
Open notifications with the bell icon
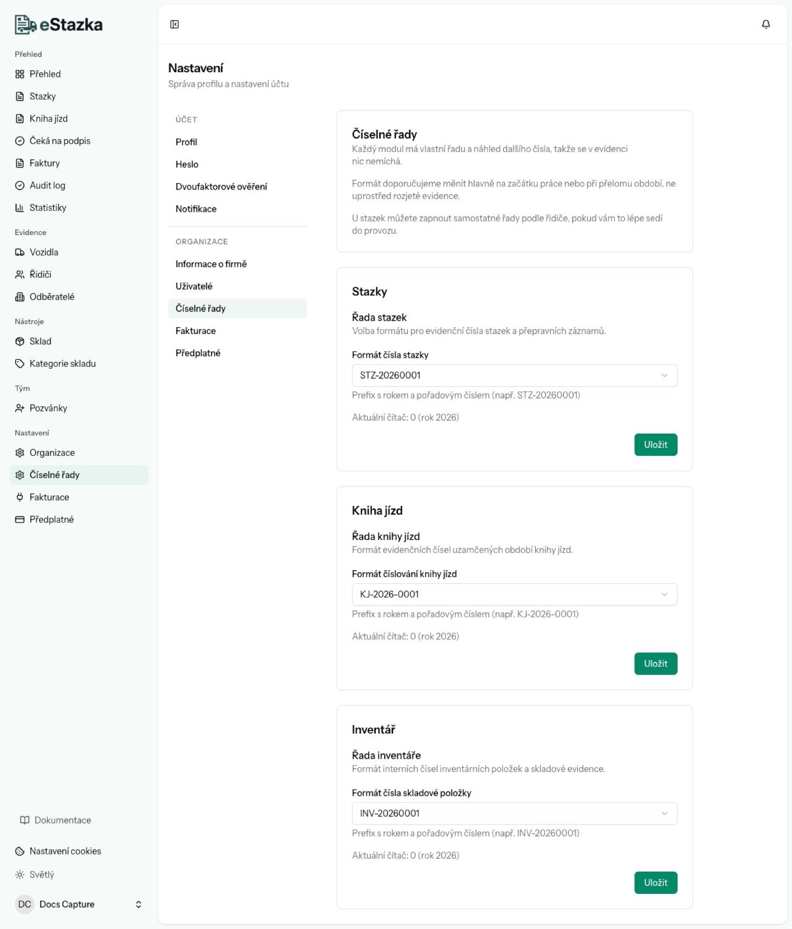766,24
